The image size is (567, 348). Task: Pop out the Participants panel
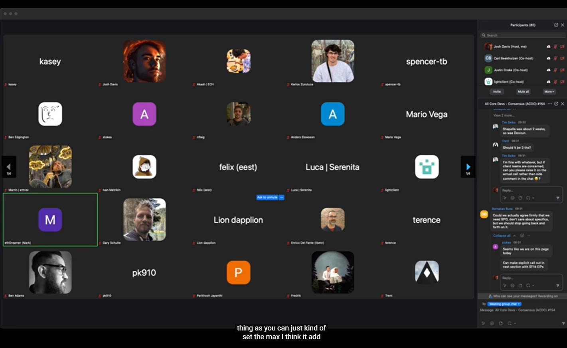click(x=556, y=25)
